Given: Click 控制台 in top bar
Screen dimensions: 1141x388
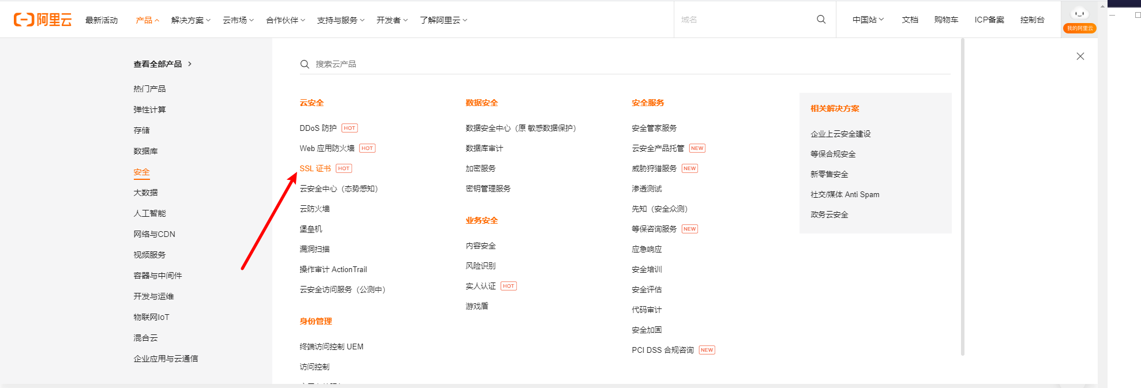Looking at the screenshot, I should (1032, 20).
